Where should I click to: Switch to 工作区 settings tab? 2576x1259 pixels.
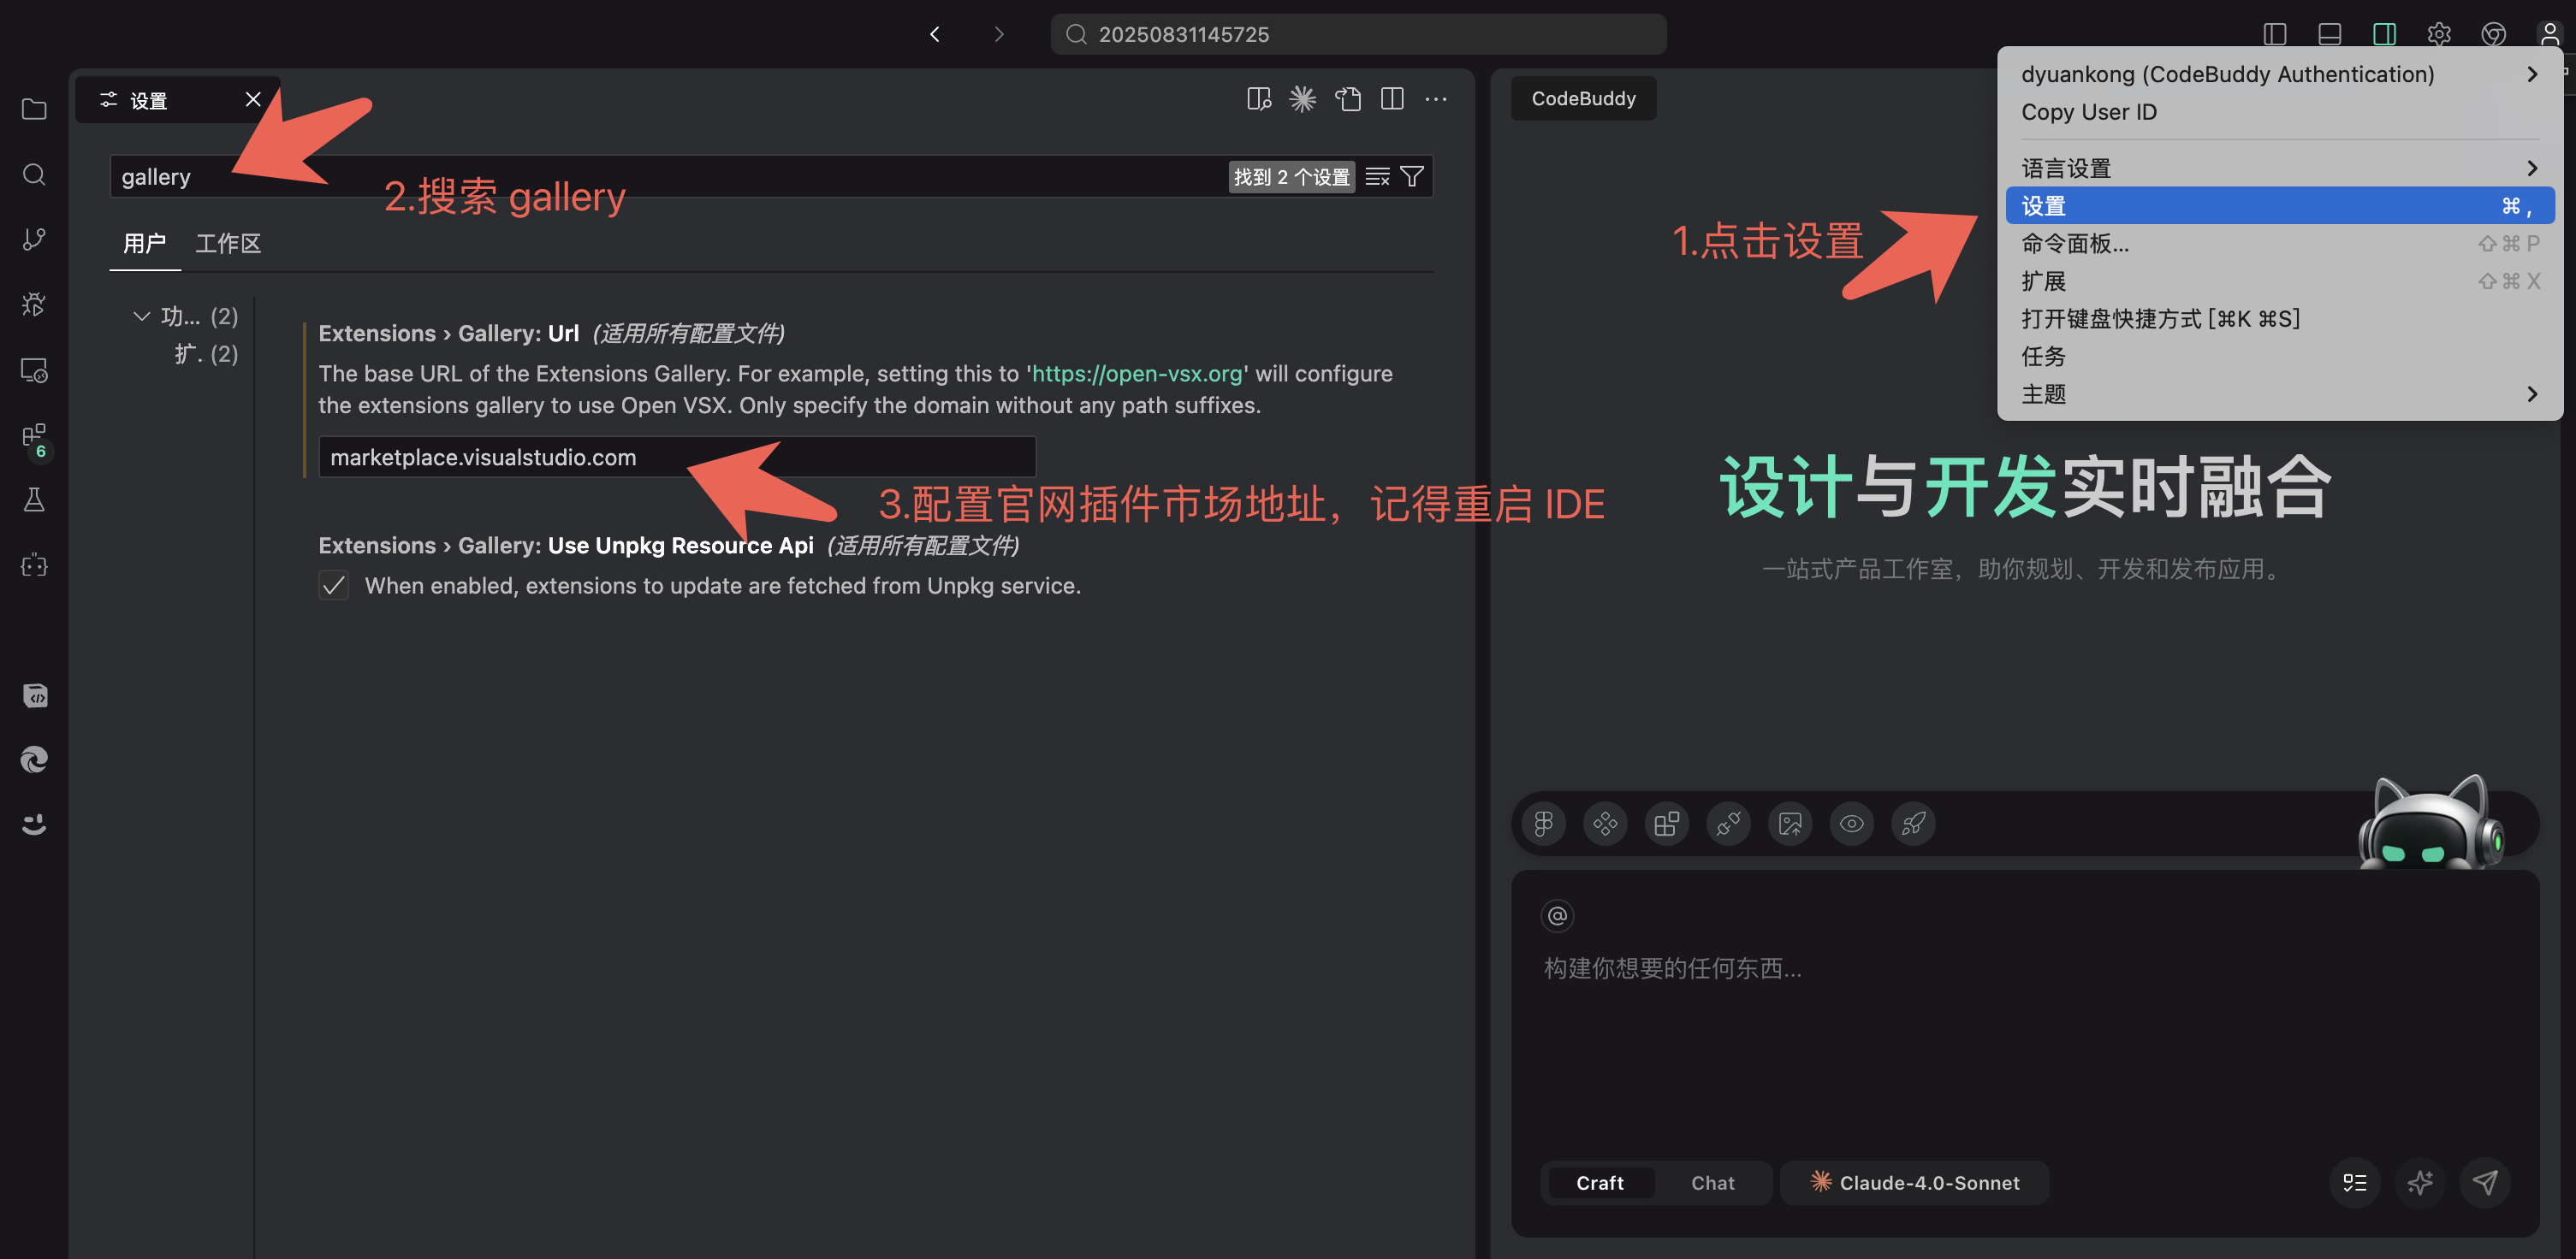coord(228,244)
